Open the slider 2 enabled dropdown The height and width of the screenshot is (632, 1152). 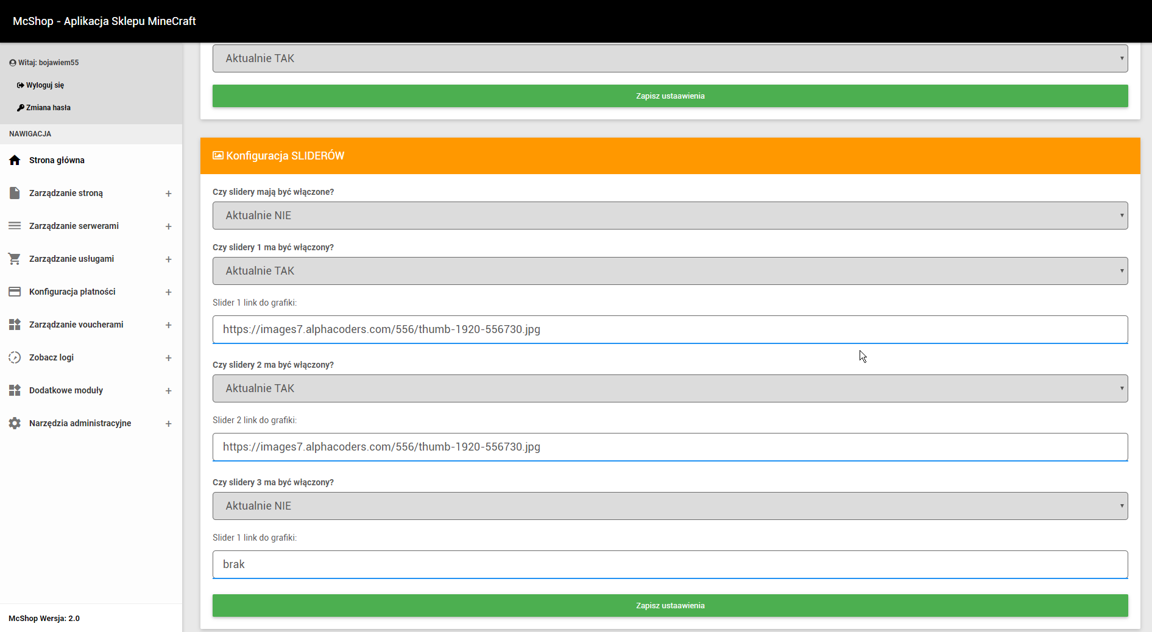[x=670, y=388]
